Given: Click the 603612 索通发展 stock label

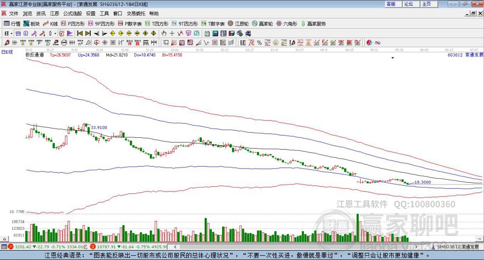Looking at the screenshot, I should (465, 55).
